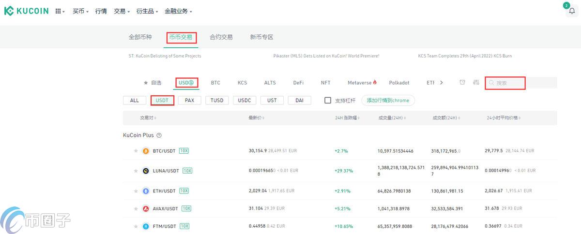Viewport: 581px width, 234px height.
Task: Open the Pikaster (MLS) listing announcement
Action: click(x=326, y=56)
